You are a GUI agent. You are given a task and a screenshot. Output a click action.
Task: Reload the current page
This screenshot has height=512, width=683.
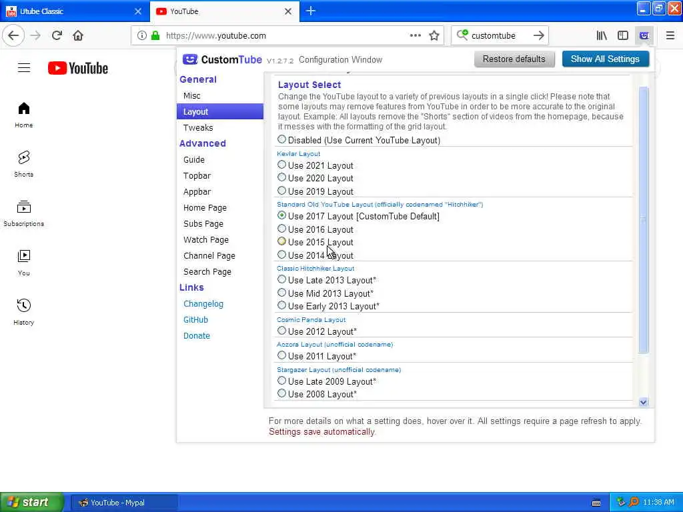point(57,35)
